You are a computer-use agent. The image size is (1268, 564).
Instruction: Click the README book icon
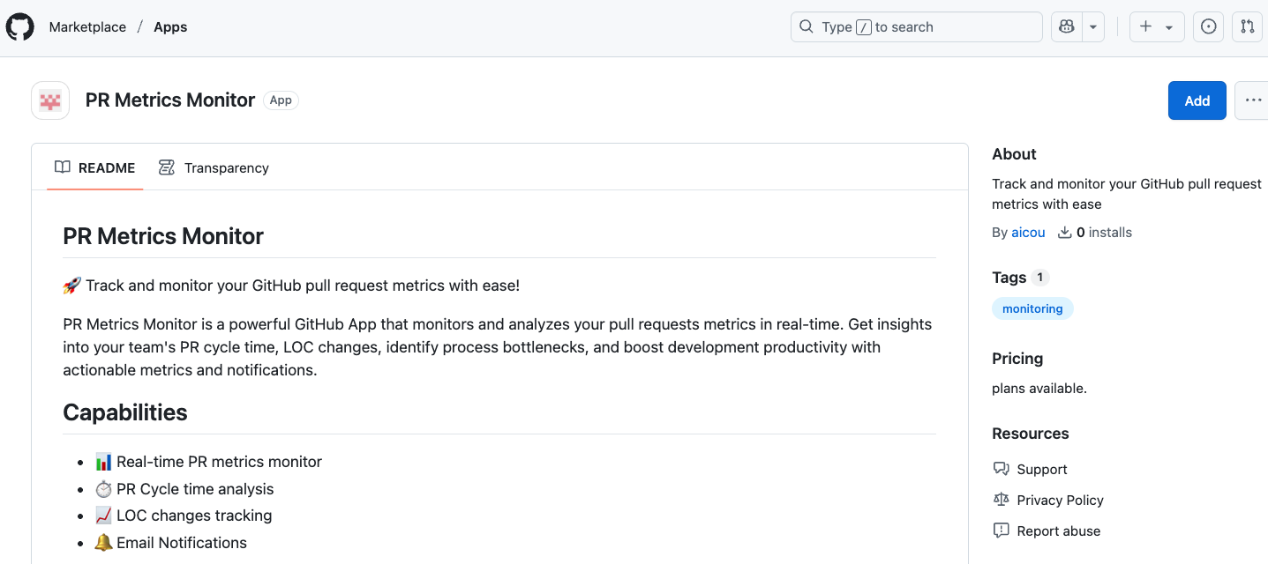coord(62,167)
